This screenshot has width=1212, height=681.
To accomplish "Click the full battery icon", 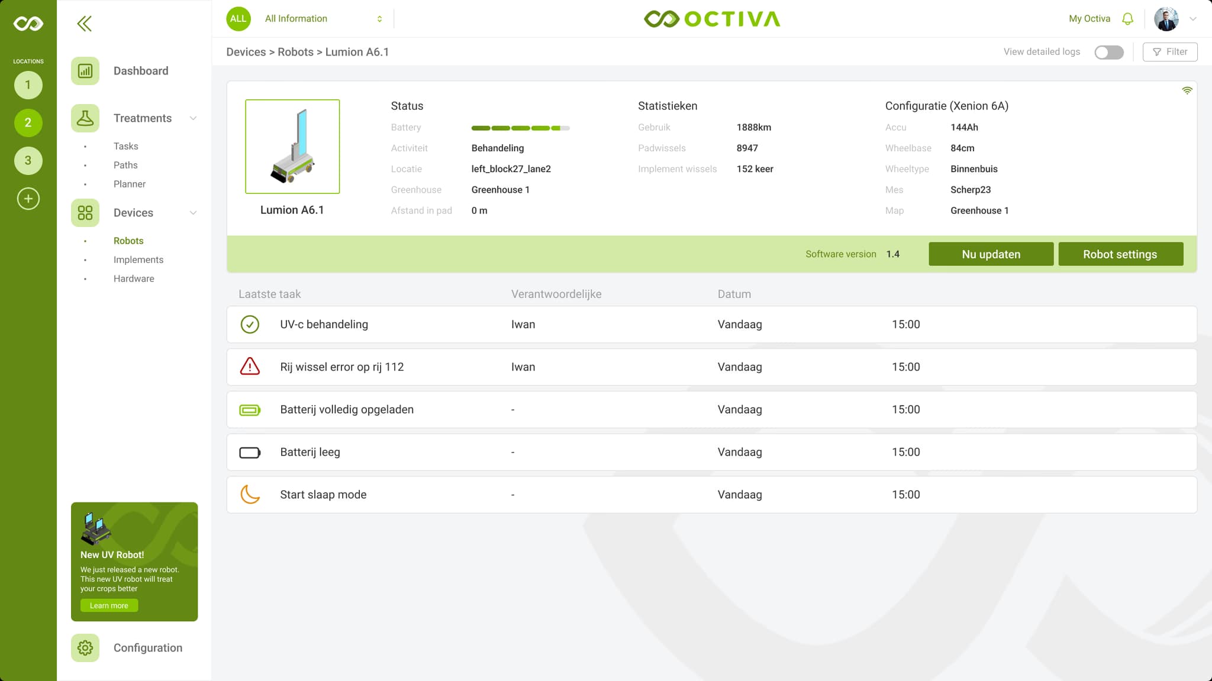I will coord(250,410).
